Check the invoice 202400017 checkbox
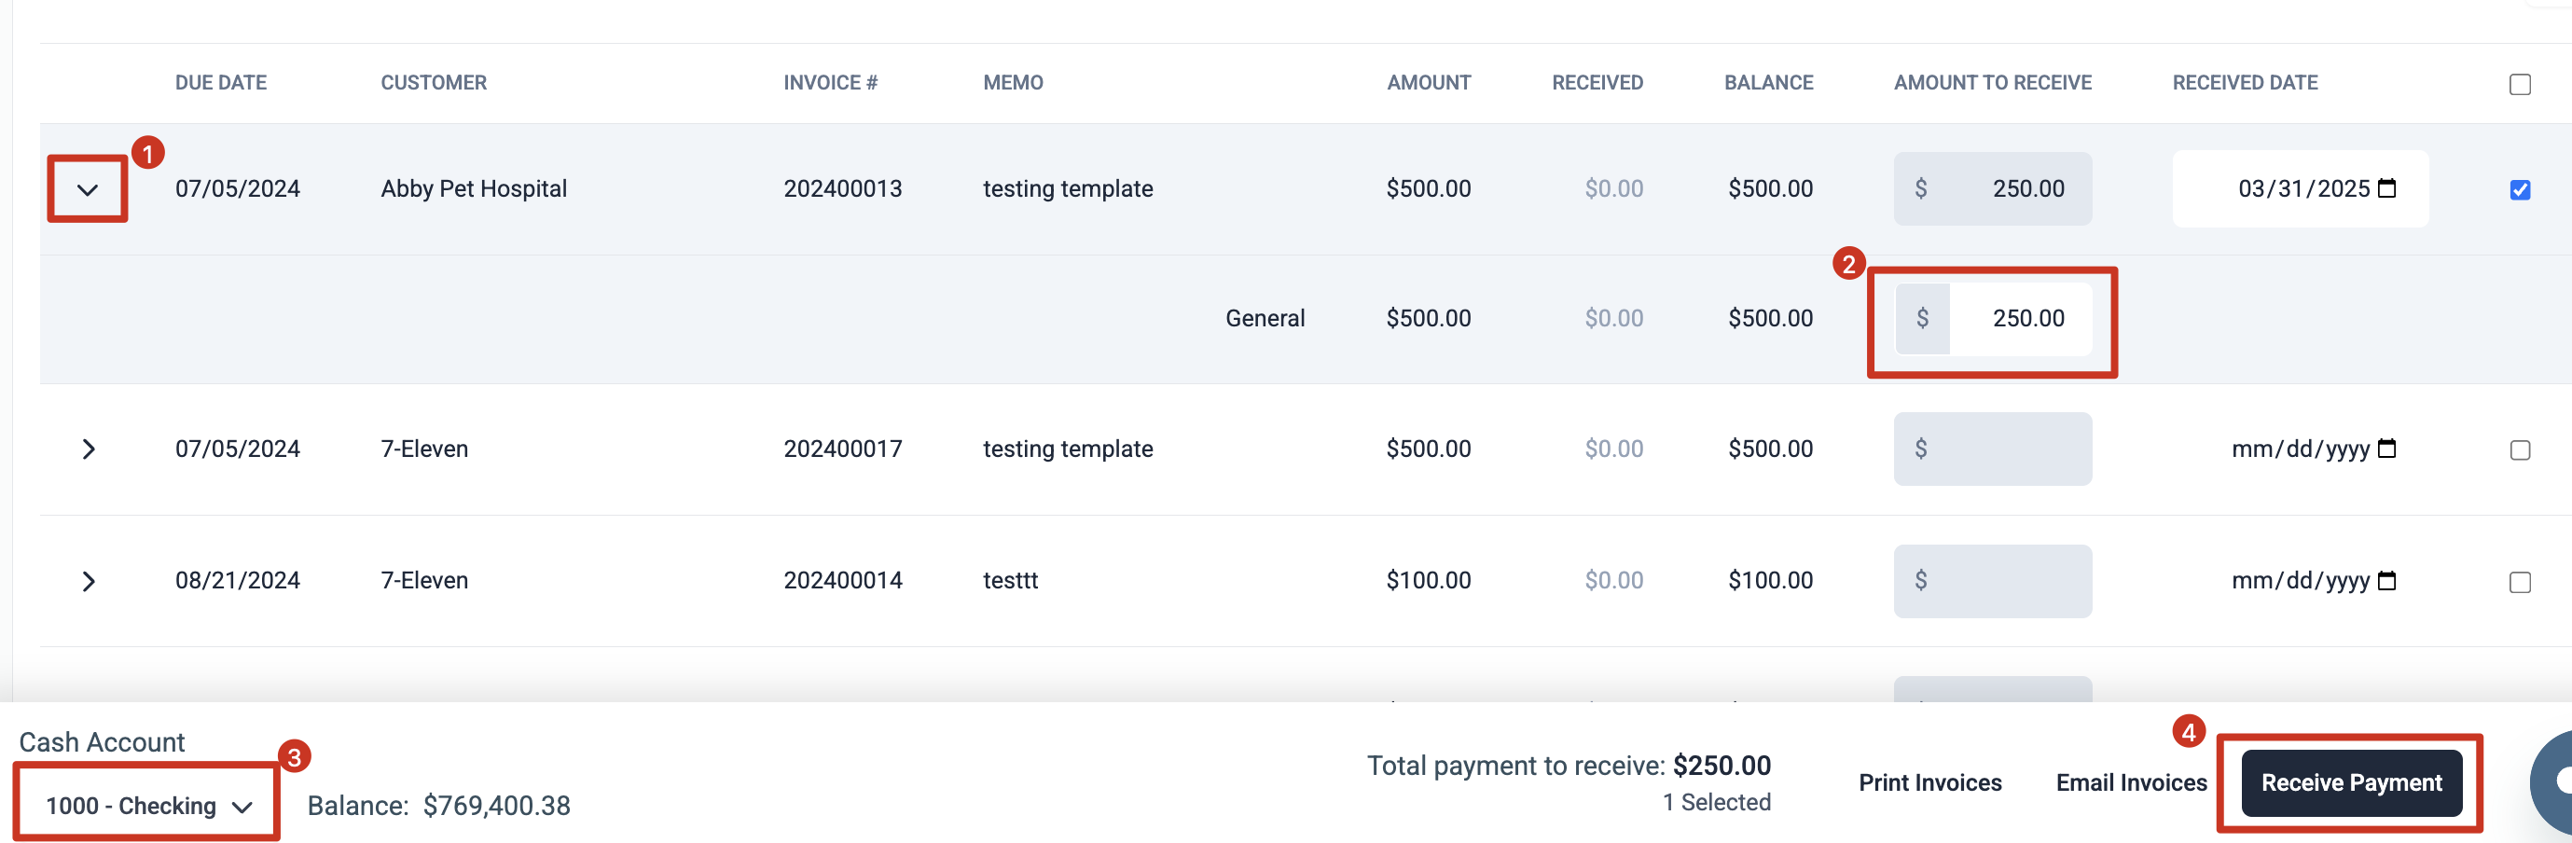2572x843 pixels. [x=2519, y=450]
